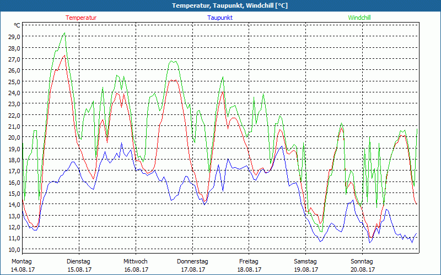
Task: Select the green 'Windchill' legend label
Action: click(359, 18)
